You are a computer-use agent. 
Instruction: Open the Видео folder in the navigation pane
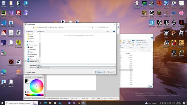[x=30, y=47]
